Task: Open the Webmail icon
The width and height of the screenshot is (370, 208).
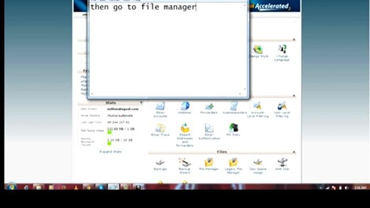Action: [185, 106]
